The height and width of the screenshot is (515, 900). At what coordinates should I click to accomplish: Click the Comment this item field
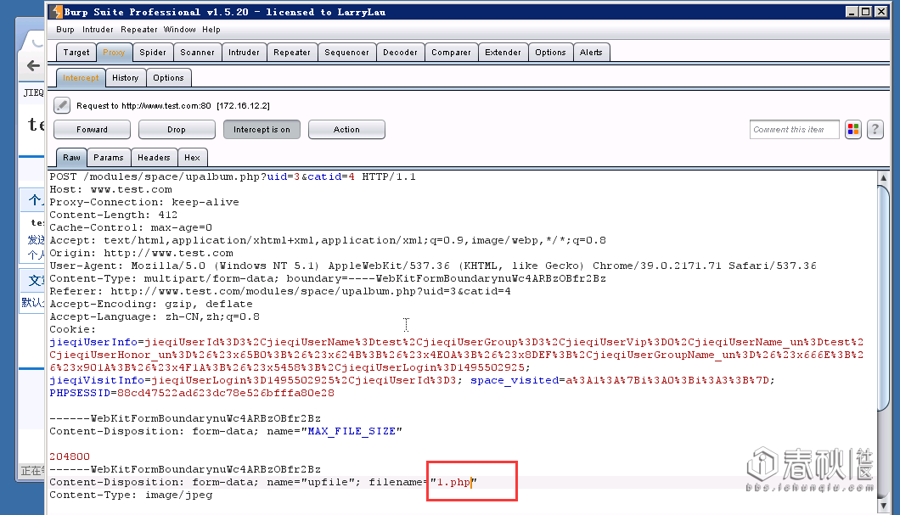coord(795,130)
